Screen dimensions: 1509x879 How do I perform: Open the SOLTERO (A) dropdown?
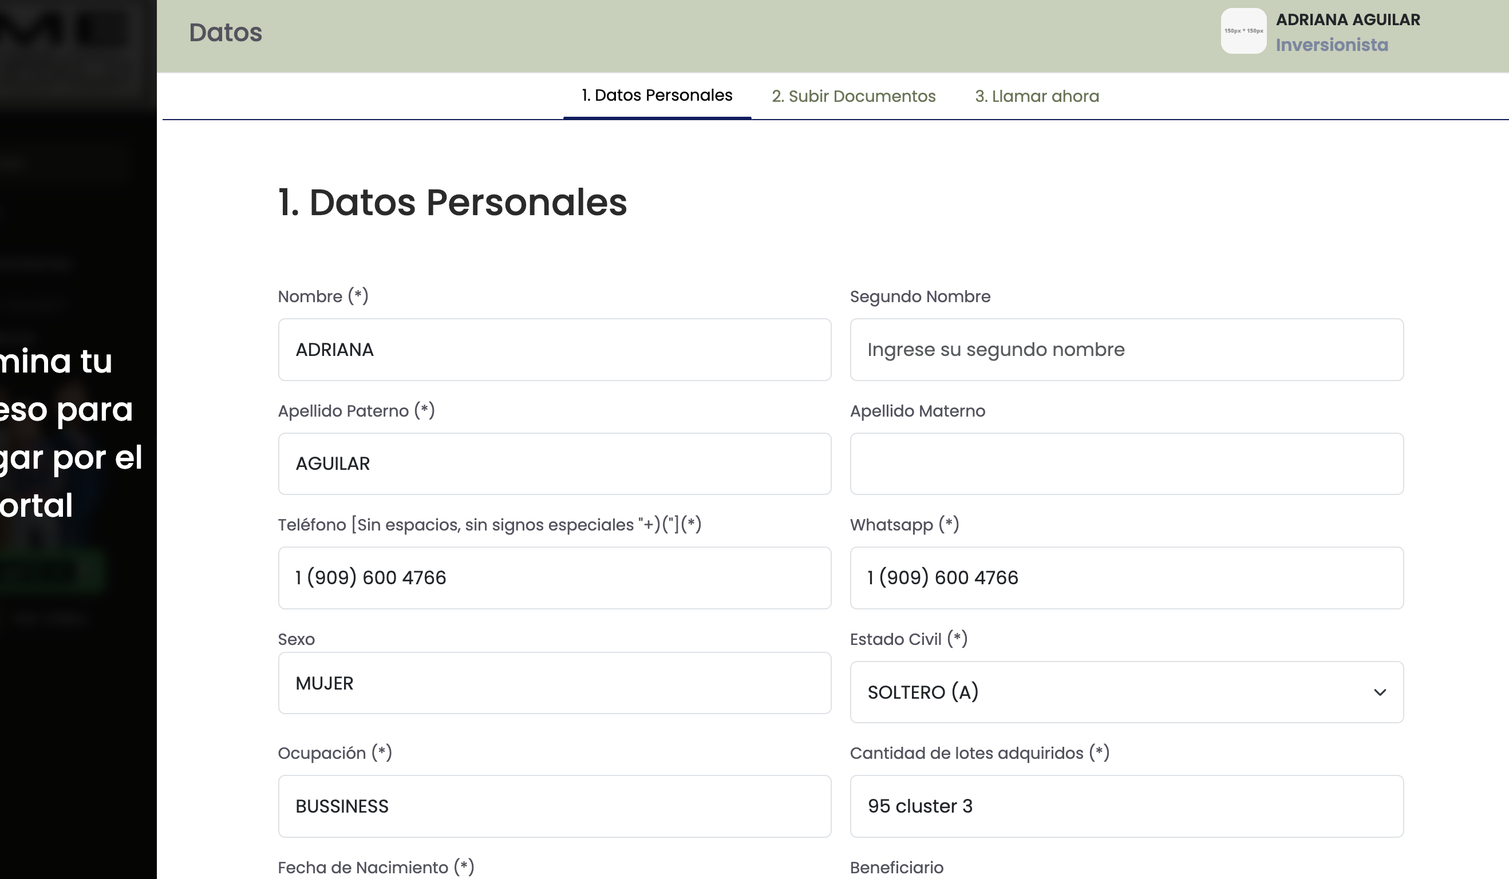tap(1126, 692)
